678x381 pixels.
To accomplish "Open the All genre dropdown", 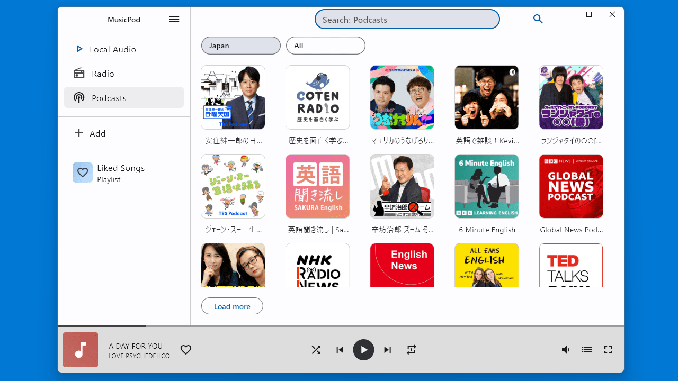I will pyautogui.click(x=326, y=46).
